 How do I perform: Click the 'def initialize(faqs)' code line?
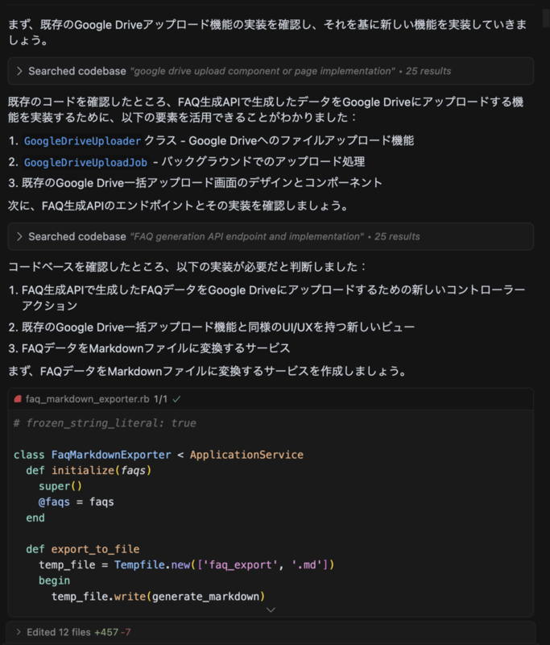[89, 470]
